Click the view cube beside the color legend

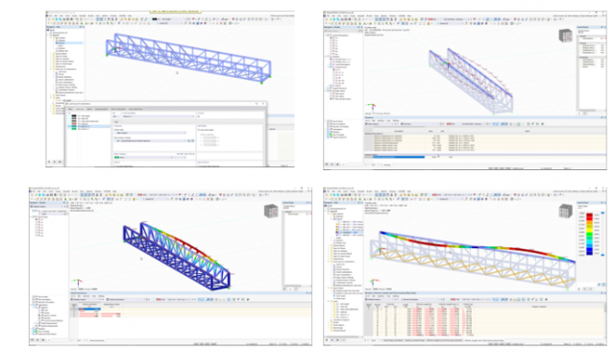tap(565, 212)
